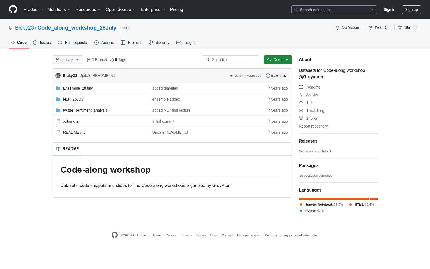Focus the Search or jump to field

pos(334,10)
